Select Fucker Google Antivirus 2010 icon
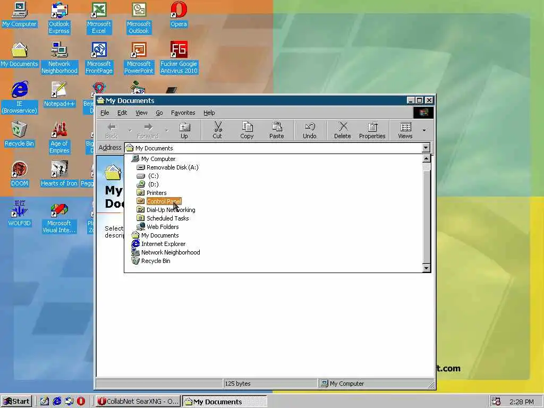Viewport: 544px width, 408px height. (x=178, y=58)
